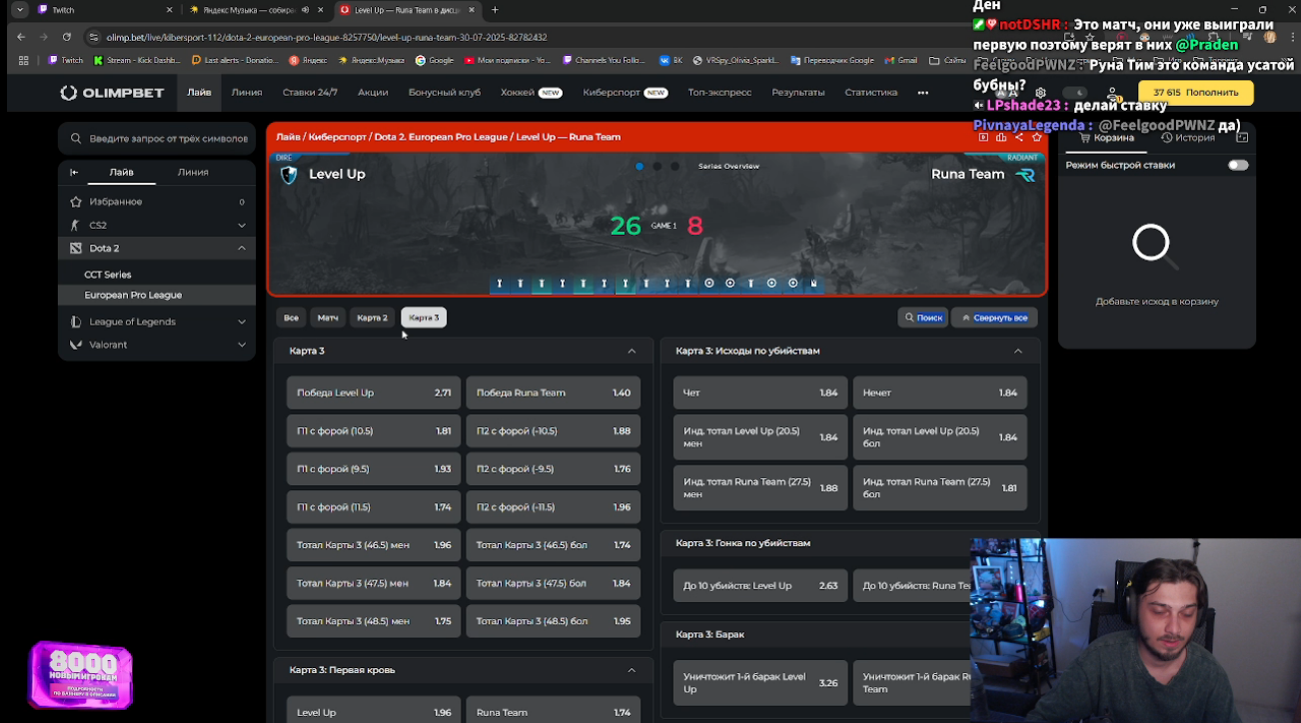
Task: Select П1 с форой (10.5) odds 1.81
Action: (374, 431)
